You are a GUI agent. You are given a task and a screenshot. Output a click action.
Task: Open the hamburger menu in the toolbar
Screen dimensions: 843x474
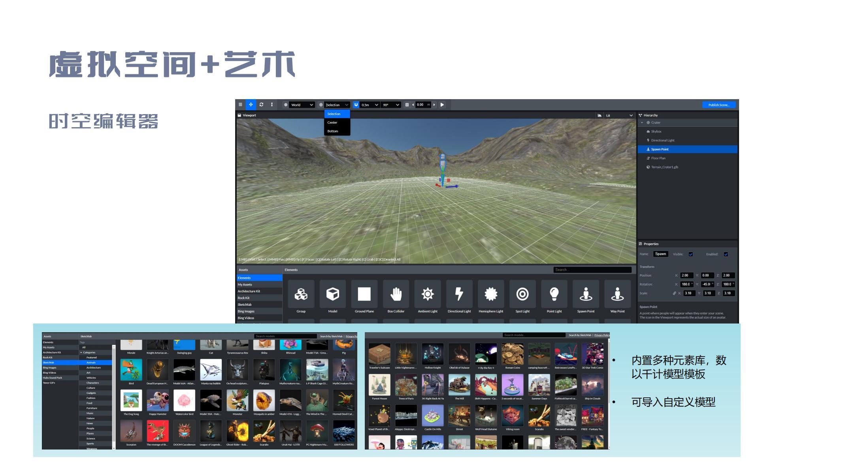click(240, 105)
